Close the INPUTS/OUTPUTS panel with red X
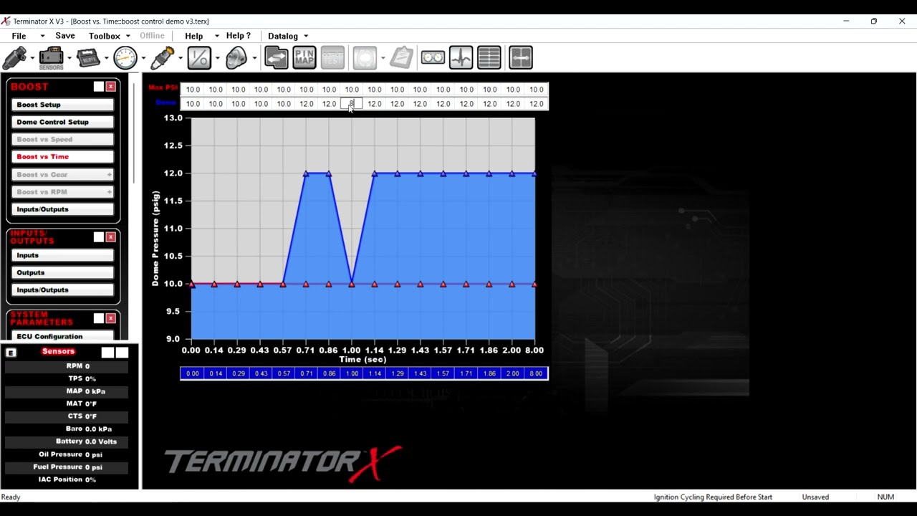Screen dimensions: 917x516 coord(110,237)
